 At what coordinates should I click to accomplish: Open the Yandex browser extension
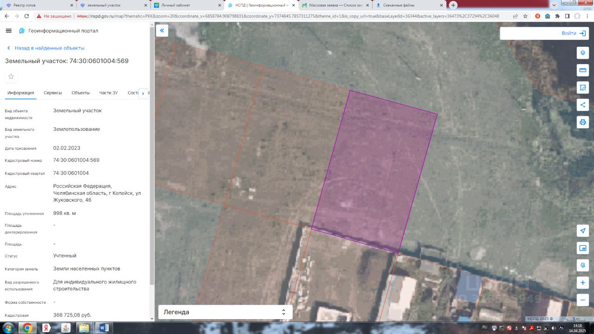click(x=538, y=16)
